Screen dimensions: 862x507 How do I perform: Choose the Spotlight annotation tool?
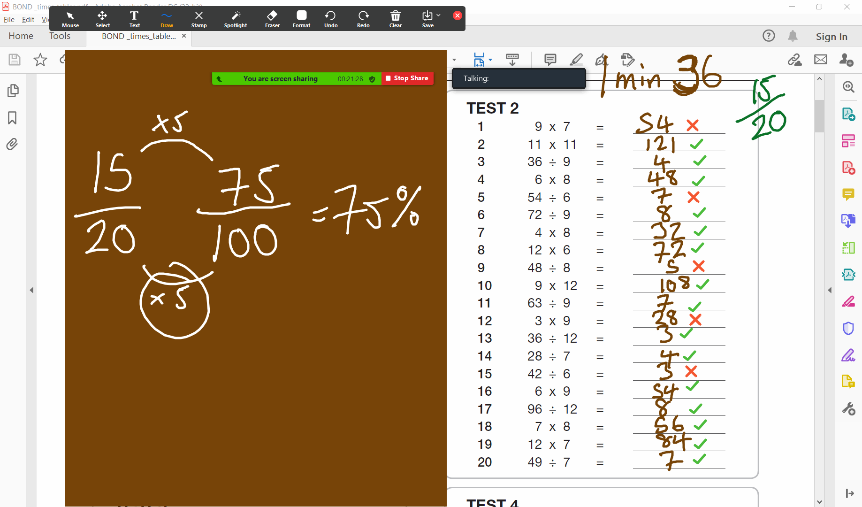pyautogui.click(x=236, y=19)
